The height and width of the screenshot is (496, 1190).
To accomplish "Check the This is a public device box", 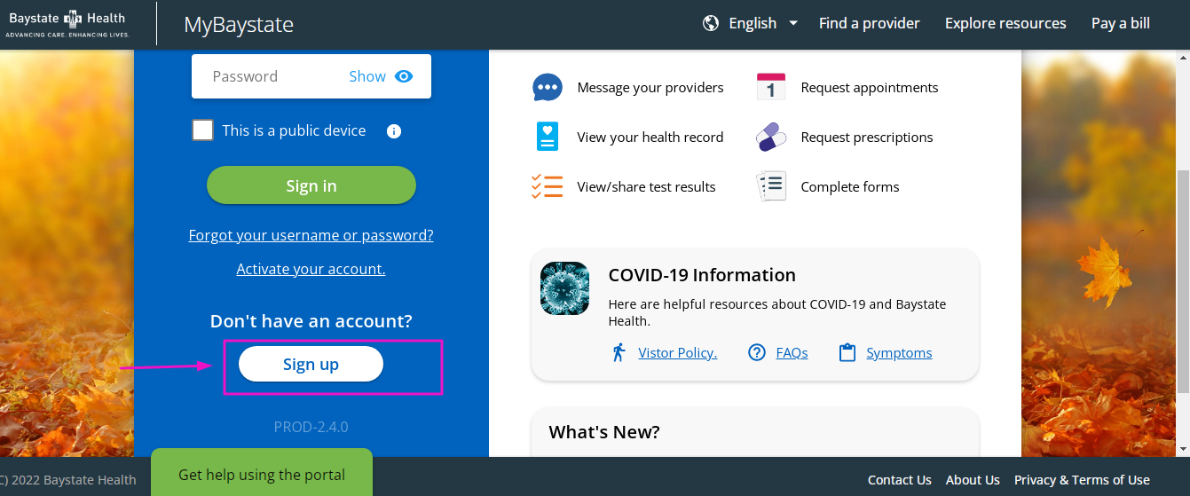I will (x=203, y=130).
